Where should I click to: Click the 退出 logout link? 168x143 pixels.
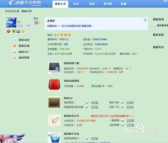36,18
